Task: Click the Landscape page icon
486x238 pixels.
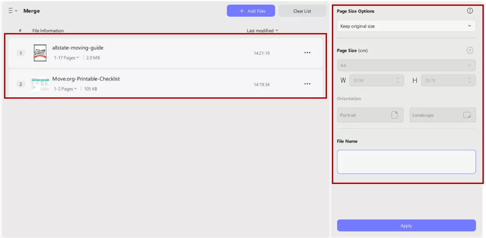Action: coord(467,115)
